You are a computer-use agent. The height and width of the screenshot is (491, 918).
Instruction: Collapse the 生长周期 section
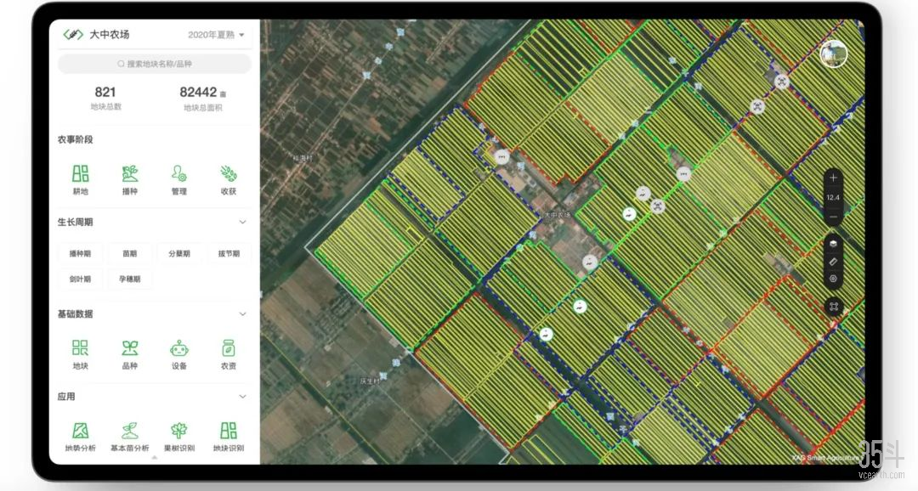[x=243, y=223]
